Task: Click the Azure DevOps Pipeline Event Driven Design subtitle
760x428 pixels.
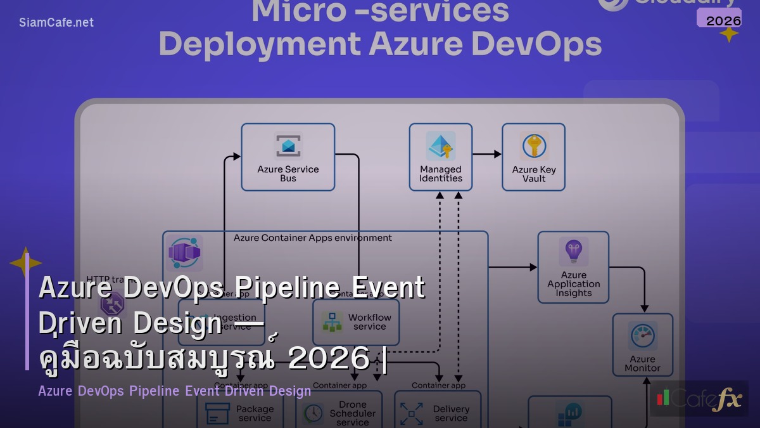Action: [174, 391]
